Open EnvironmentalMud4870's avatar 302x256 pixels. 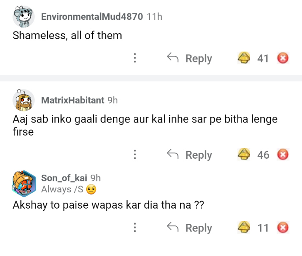point(24,17)
